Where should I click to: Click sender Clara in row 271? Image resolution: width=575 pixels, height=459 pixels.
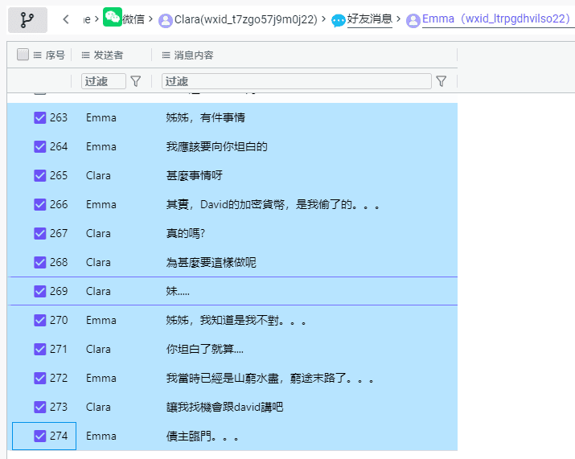tap(98, 349)
